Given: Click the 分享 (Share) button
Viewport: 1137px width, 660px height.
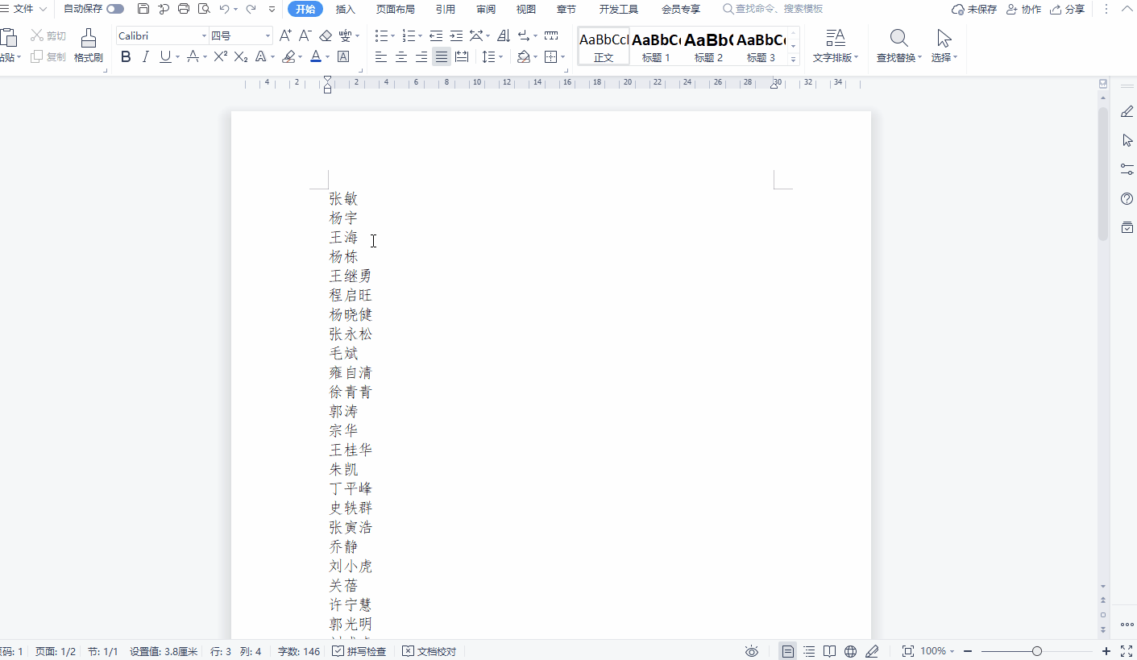Looking at the screenshot, I should 1068,10.
